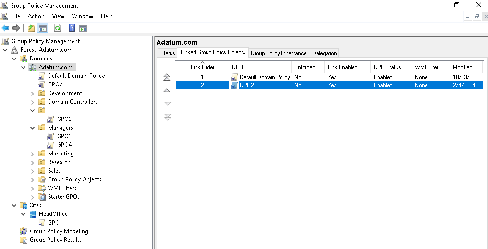
Task: Click the GPO1 link icon under HeadOffice
Action: coord(41,223)
